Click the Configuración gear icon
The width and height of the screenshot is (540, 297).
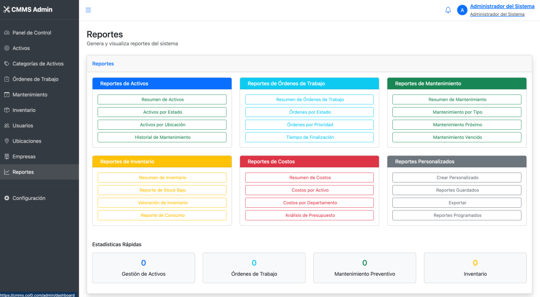click(6, 198)
